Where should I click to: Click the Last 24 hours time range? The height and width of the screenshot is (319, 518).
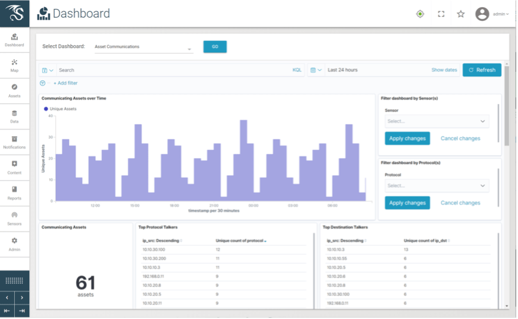342,70
